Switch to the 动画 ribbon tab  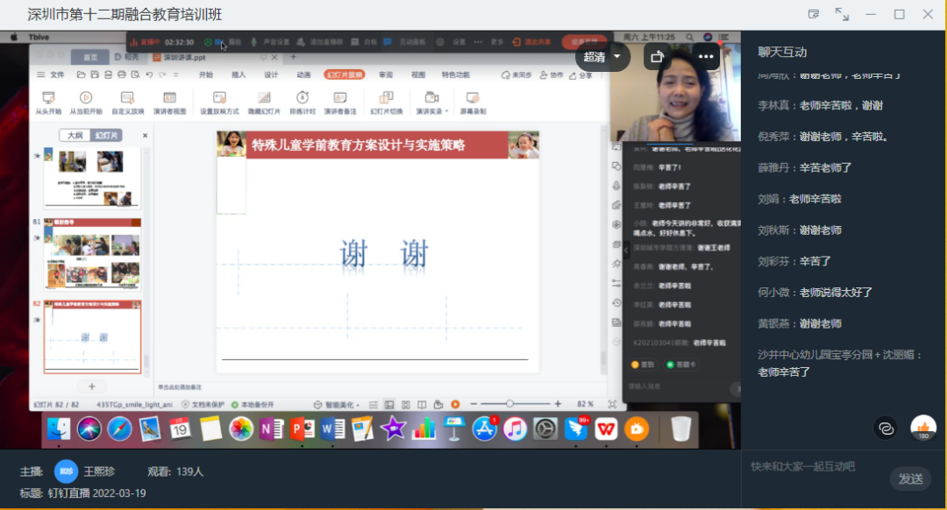[x=305, y=74]
